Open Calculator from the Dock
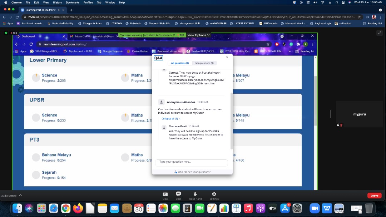Screen dimensions: 386x217 [187, 208]
